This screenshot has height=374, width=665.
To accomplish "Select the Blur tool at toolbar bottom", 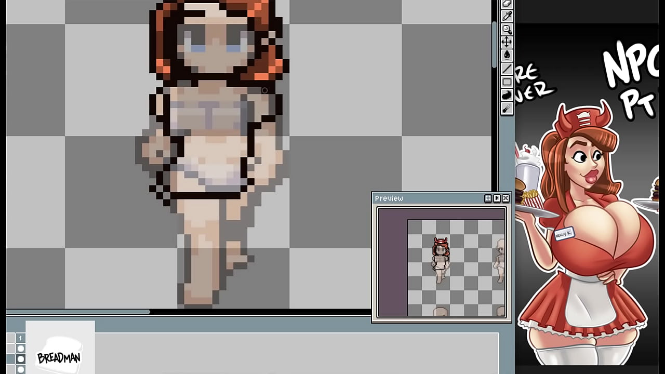I will click(x=507, y=108).
